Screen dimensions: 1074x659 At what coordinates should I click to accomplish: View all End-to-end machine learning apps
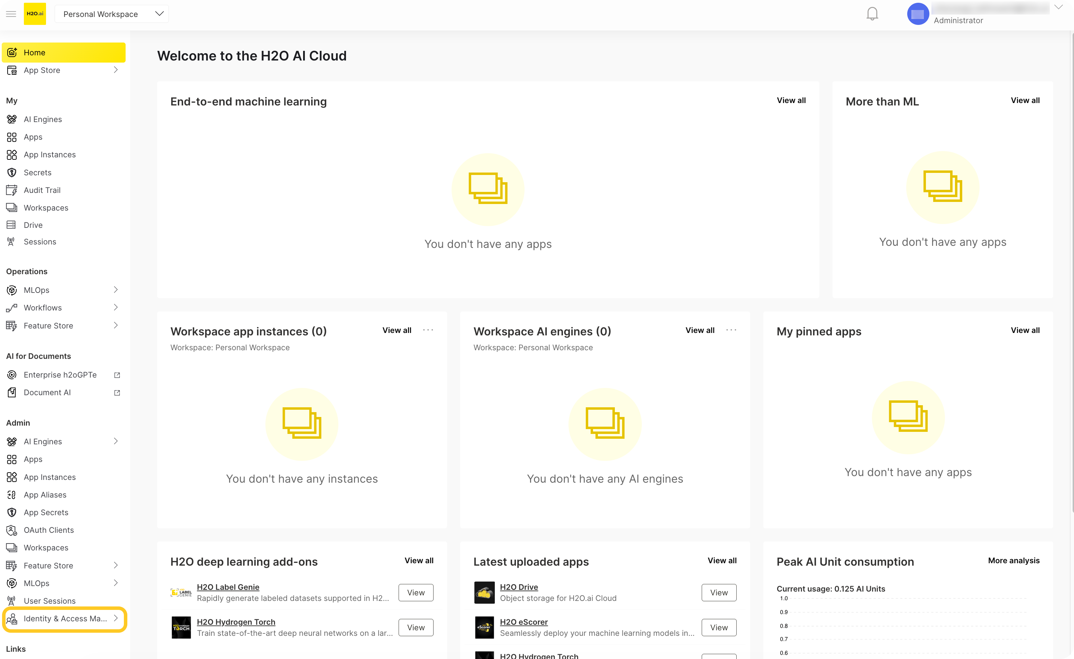point(791,100)
